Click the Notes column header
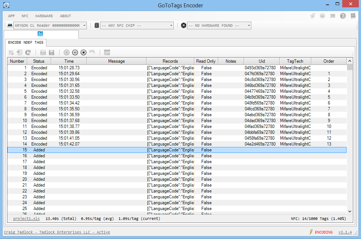The width and height of the screenshot is (361, 239). pyautogui.click(x=231, y=61)
